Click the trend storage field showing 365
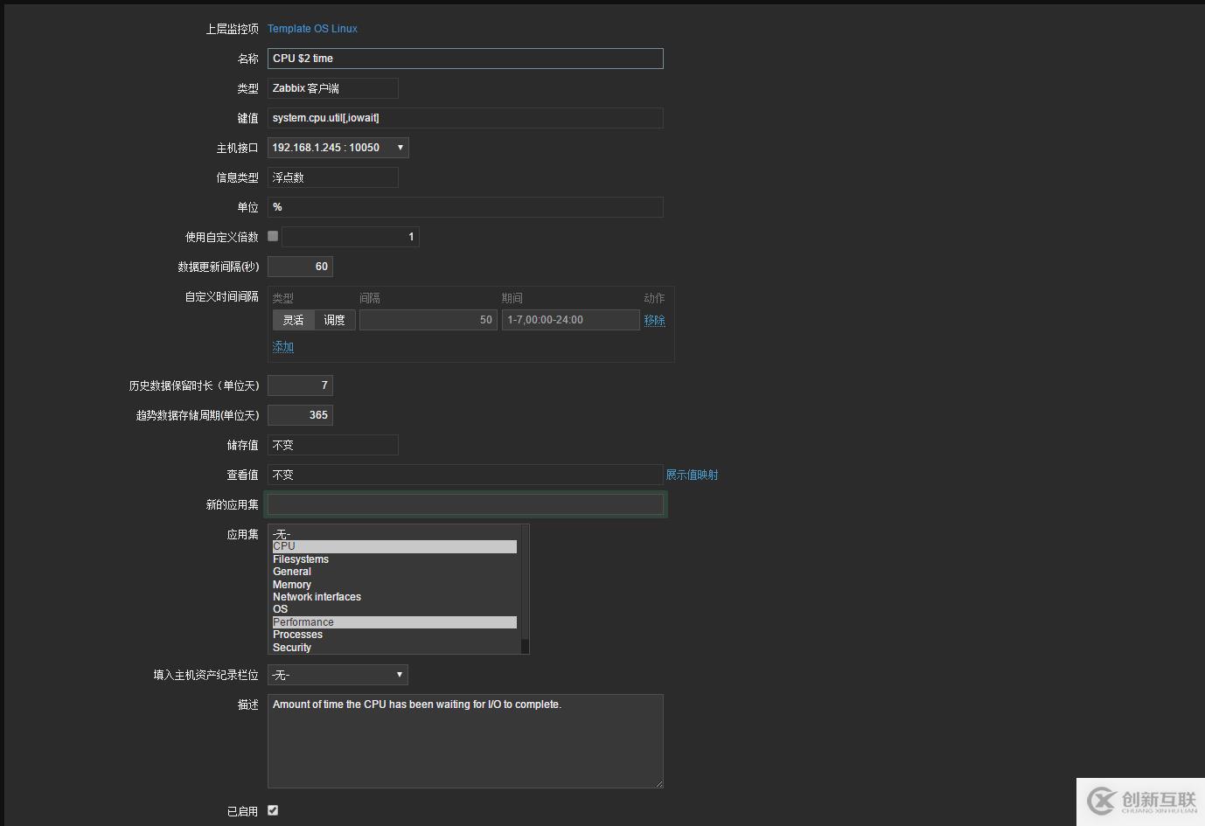The image size is (1205, 826). (300, 415)
